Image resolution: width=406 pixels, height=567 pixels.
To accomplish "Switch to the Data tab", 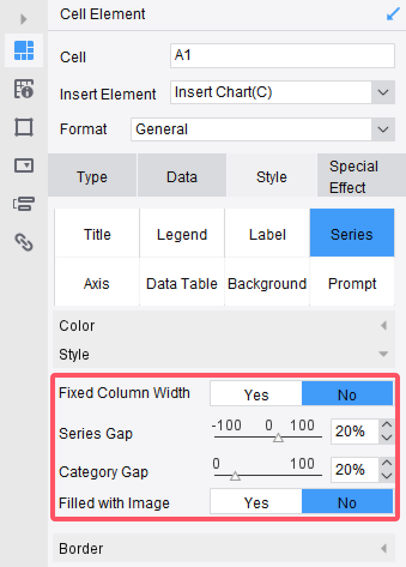I will [181, 177].
